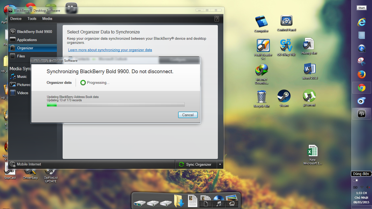
Task: Select the Organizer item in sidebar
Action: [x=25, y=48]
